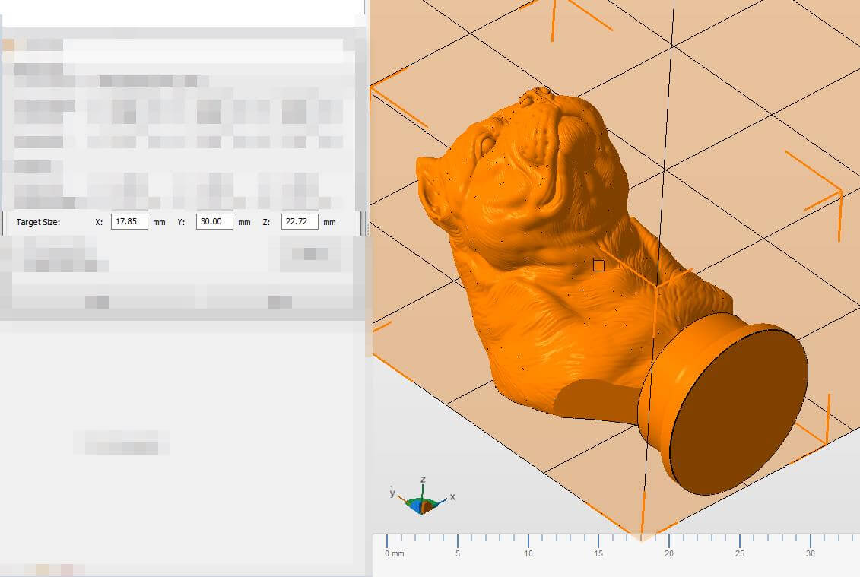Click the pug's eye on the model
This screenshot has width=860, height=577.
[x=487, y=144]
